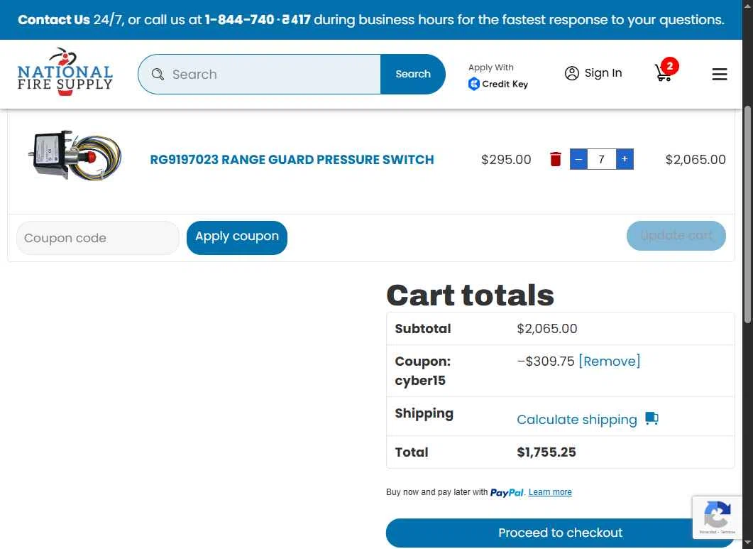Click the Coupon code field

coord(97,238)
